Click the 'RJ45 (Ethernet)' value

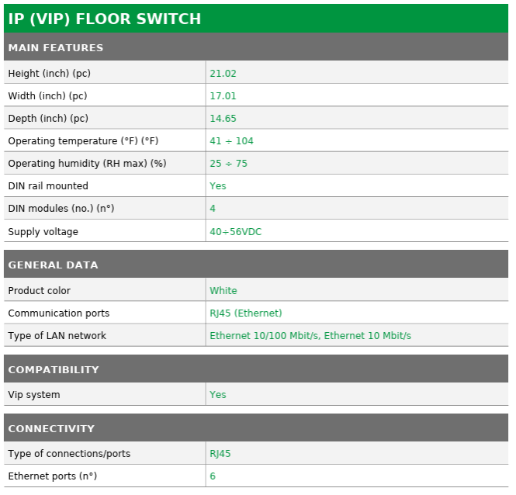[x=246, y=313]
